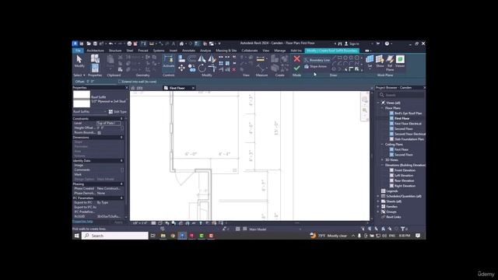Select the Move tool in Modify panel

[x=181, y=68]
